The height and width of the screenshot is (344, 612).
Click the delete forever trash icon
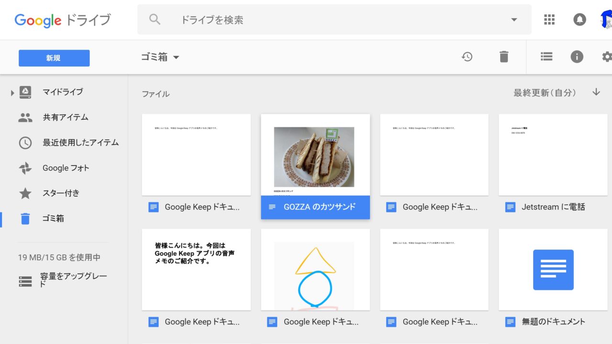[503, 57]
